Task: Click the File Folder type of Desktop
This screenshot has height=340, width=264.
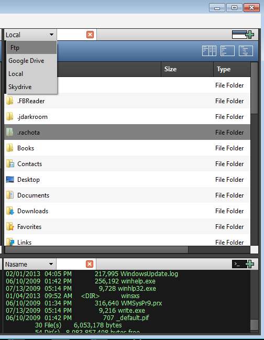Action: point(229,180)
